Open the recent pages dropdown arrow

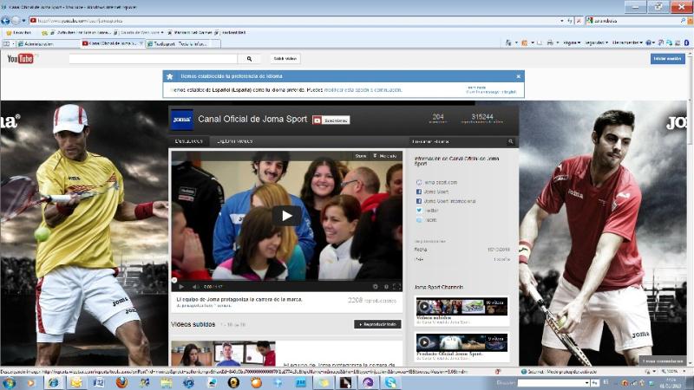[x=24, y=20]
